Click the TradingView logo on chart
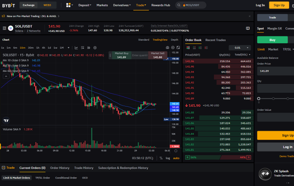Screen dimensions: 294x186 coord(6,121)
